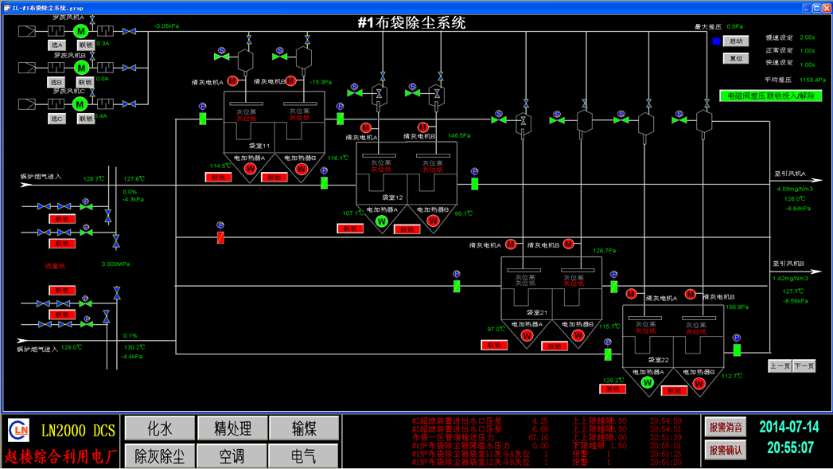Click 选A button for 罗茨风机A

coord(56,45)
